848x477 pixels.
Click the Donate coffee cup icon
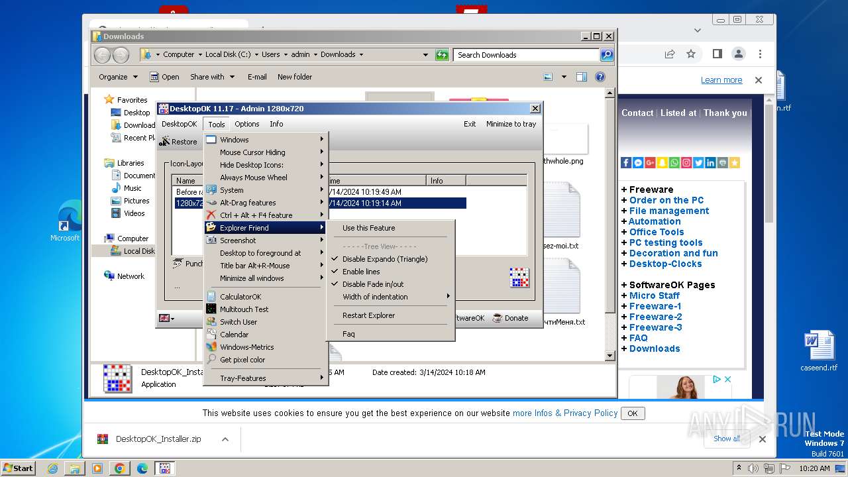click(497, 318)
